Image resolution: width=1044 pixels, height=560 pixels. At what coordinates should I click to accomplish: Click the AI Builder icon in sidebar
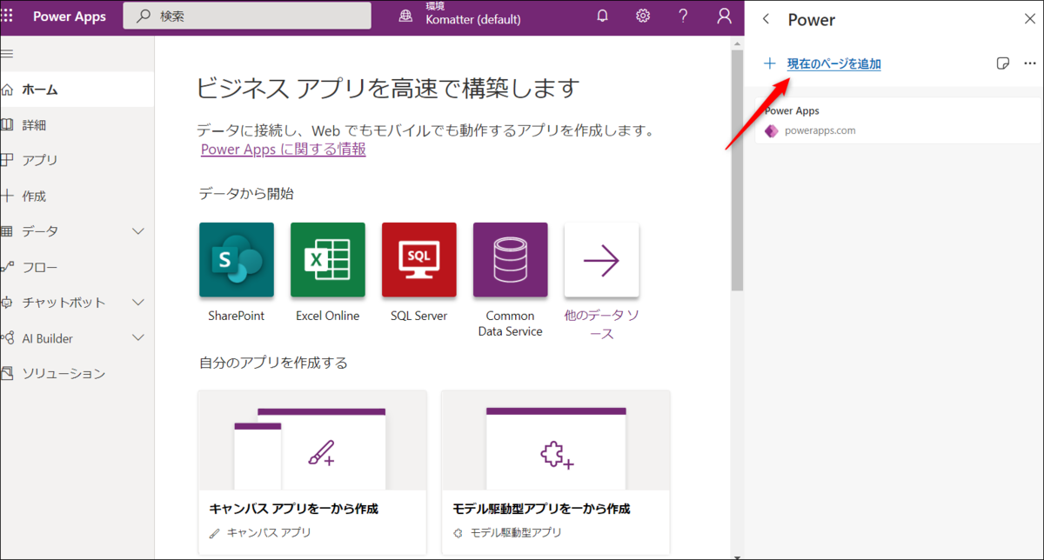(x=7, y=338)
